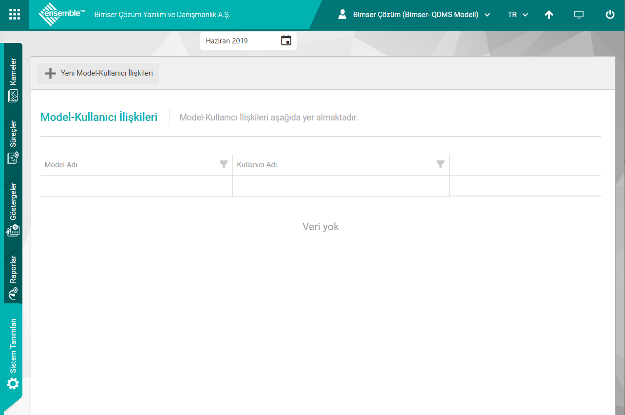Filter the Kullanıcı Adı column
Viewport: 625px width, 415px height.
click(440, 164)
